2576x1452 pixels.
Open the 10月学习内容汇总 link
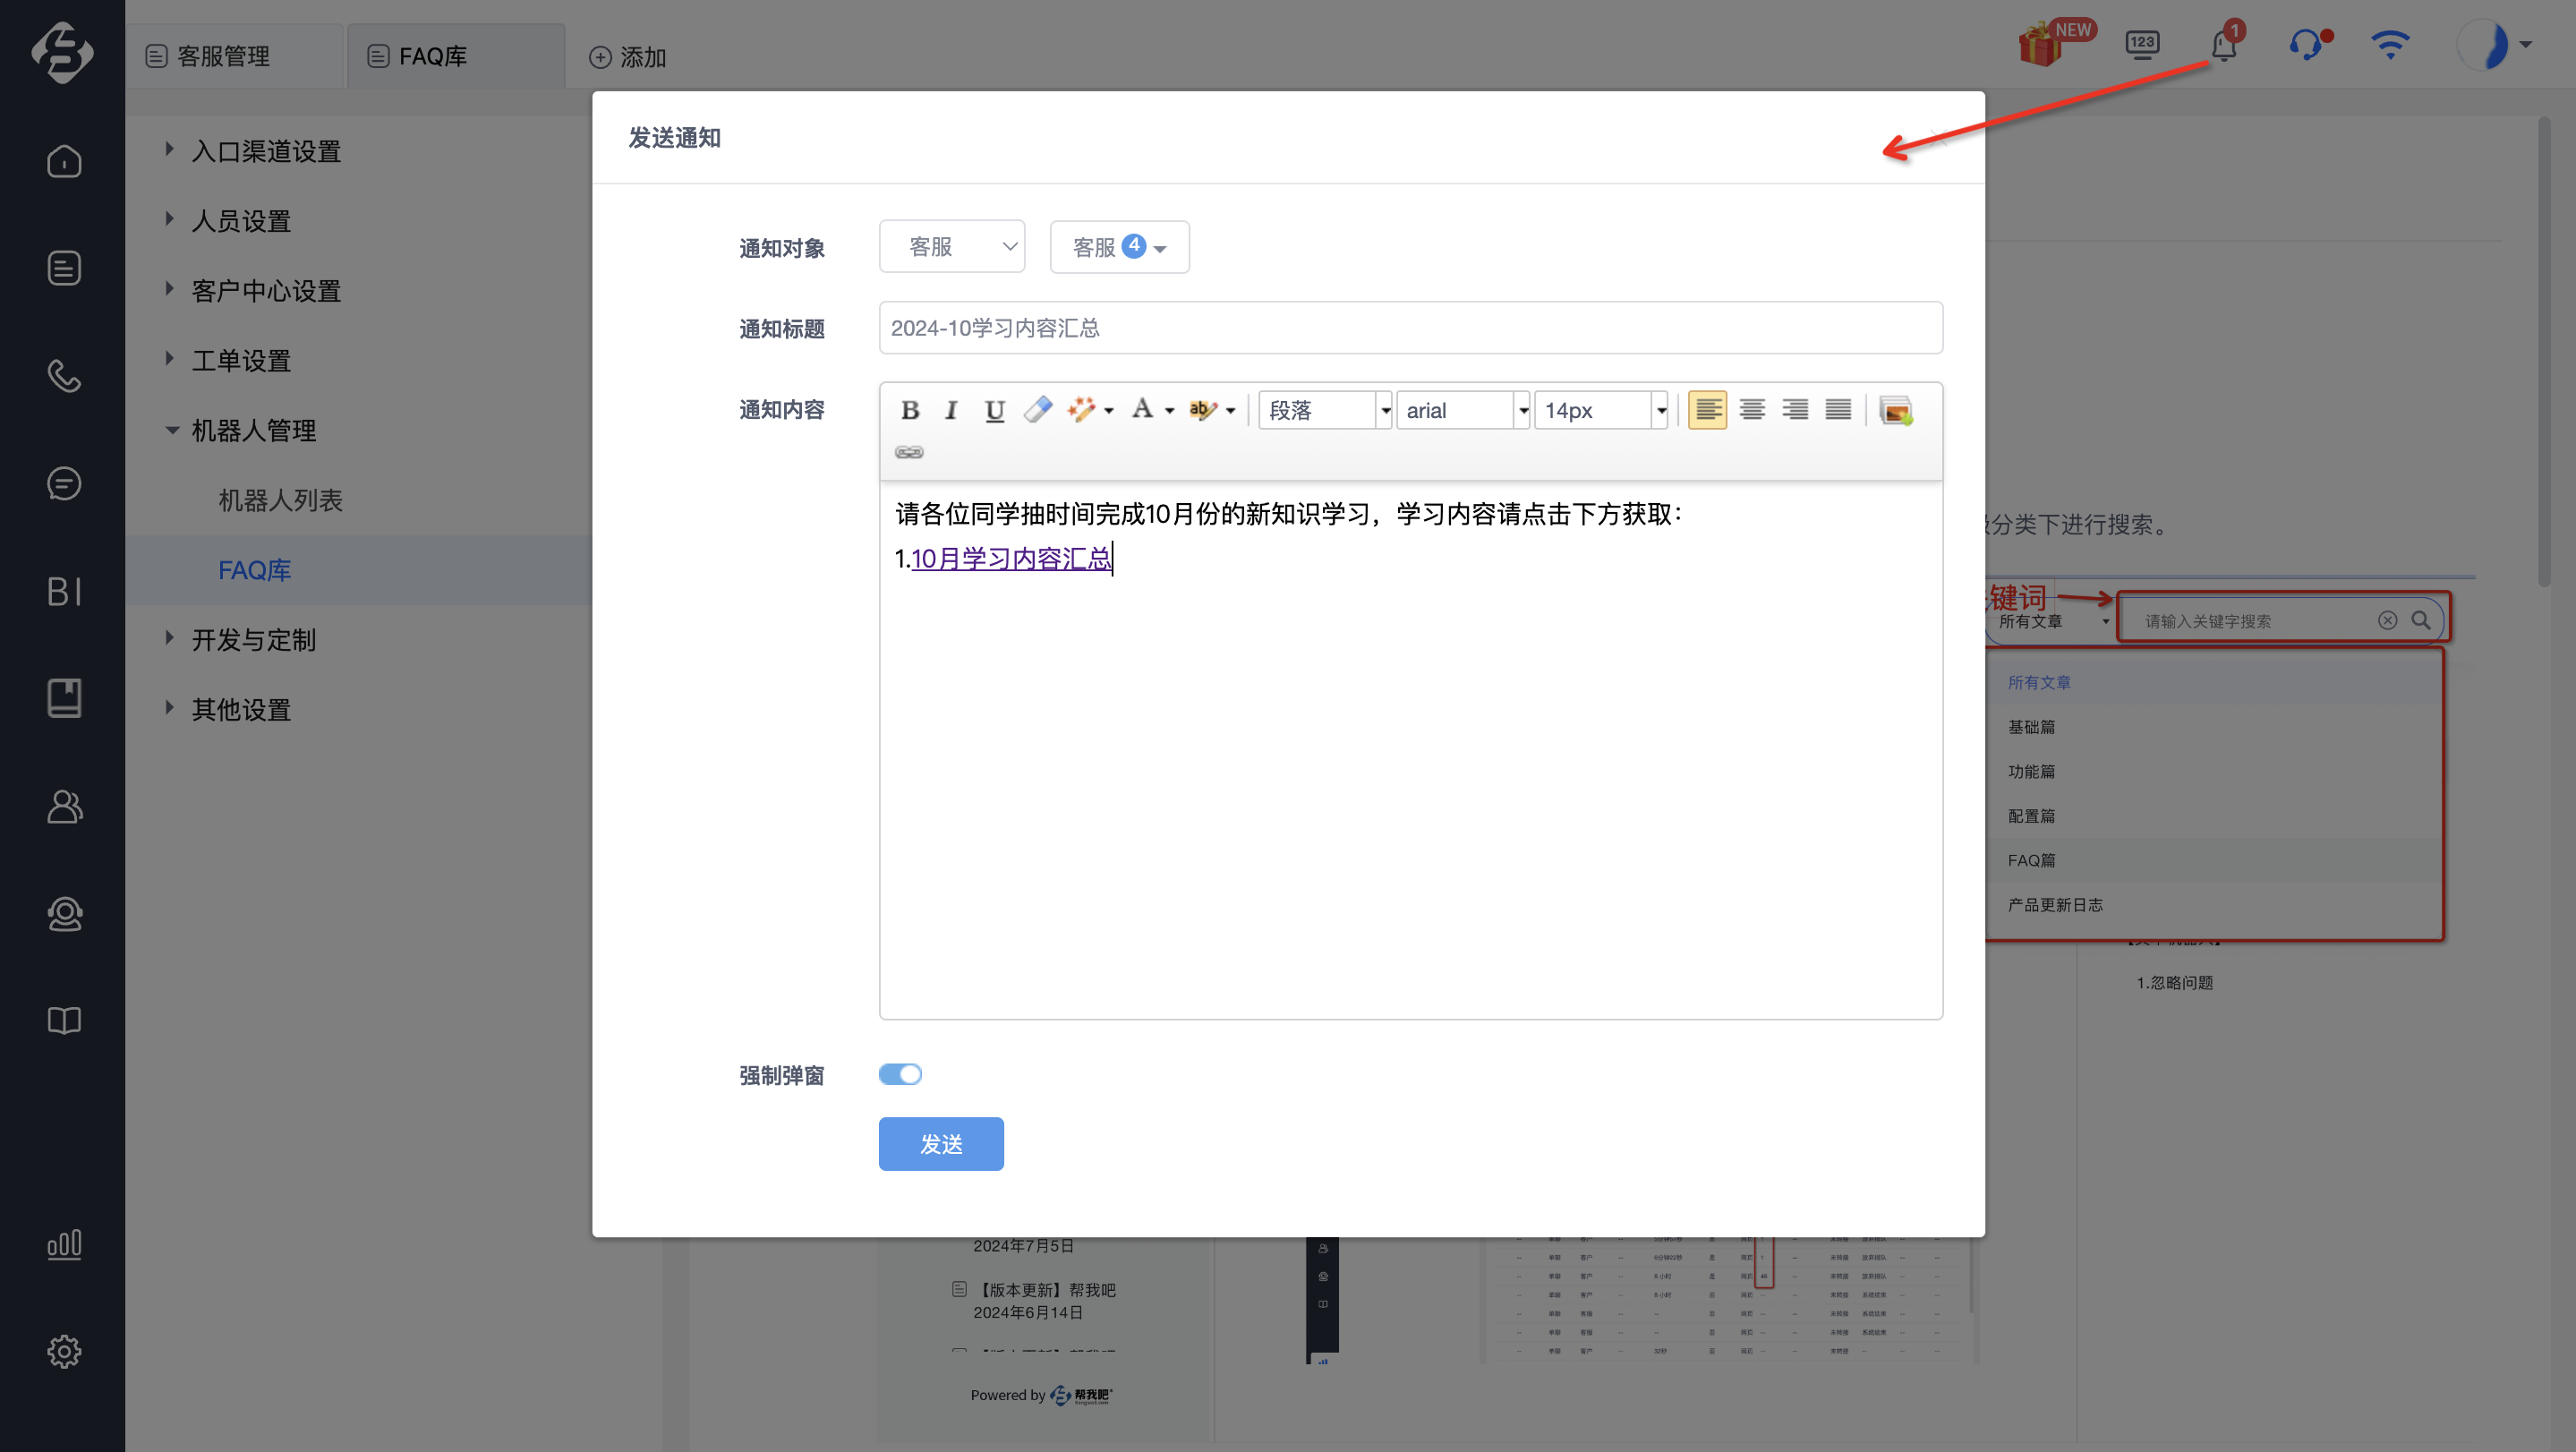point(1011,559)
